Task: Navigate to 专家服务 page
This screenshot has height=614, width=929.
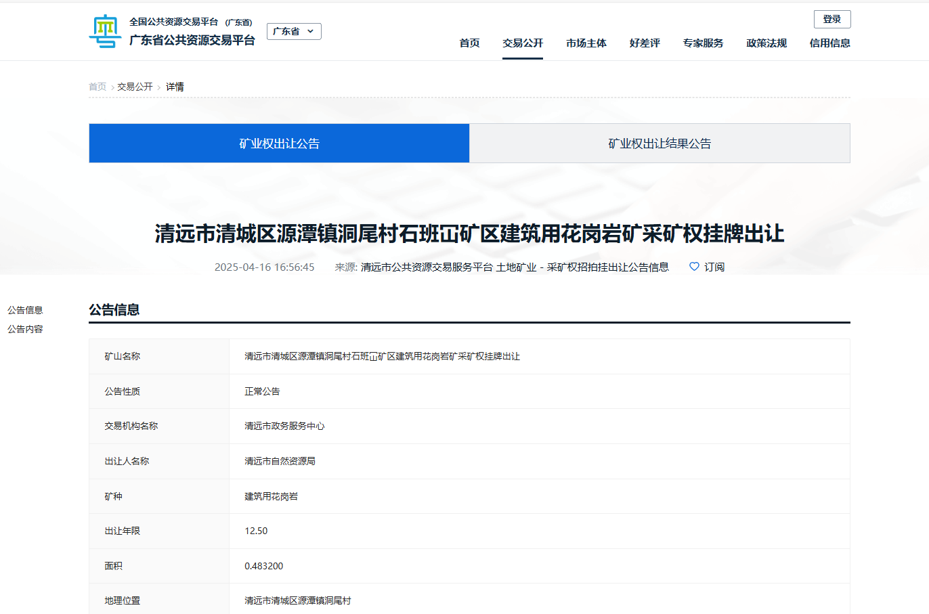Action: (x=703, y=43)
